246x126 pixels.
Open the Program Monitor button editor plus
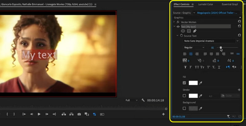[163, 114]
